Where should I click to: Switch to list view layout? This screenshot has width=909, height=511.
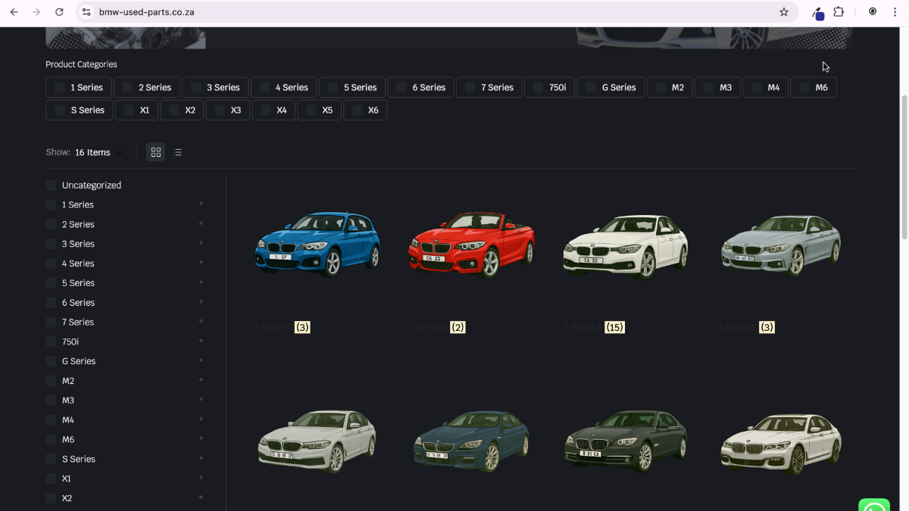(178, 151)
